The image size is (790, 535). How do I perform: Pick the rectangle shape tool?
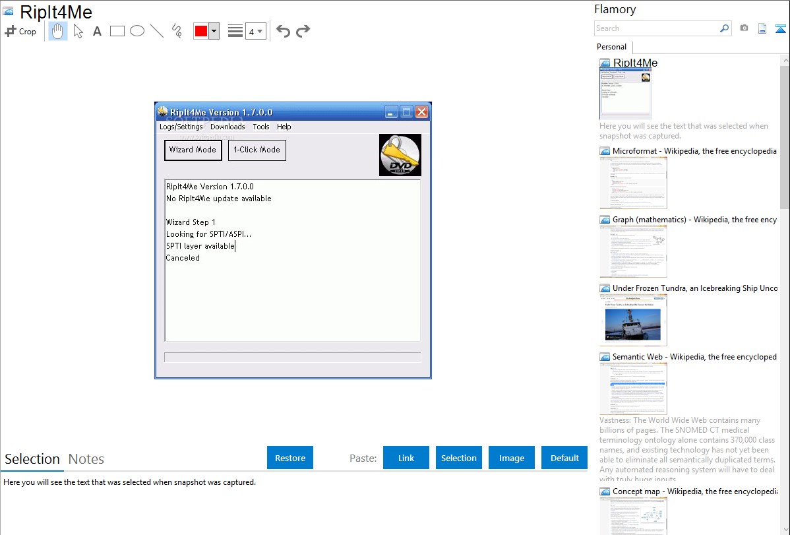pyautogui.click(x=117, y=31)
